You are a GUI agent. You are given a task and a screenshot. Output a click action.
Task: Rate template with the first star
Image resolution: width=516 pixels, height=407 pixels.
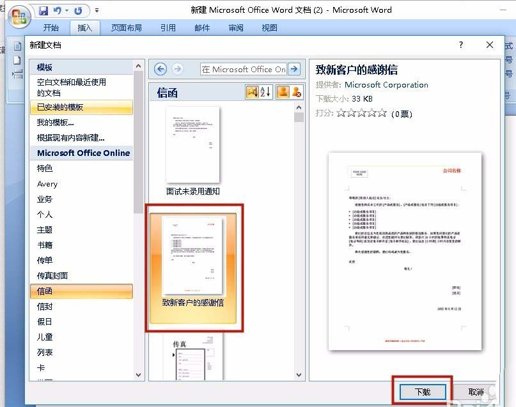click(341, 113)
